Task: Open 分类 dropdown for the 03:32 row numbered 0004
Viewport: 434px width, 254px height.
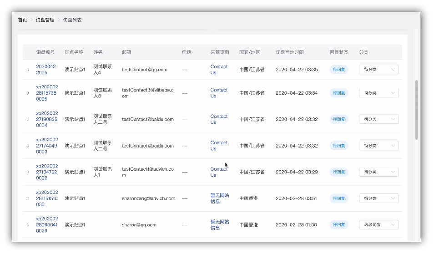Action: pyautogui.click(x=378, y=119)
